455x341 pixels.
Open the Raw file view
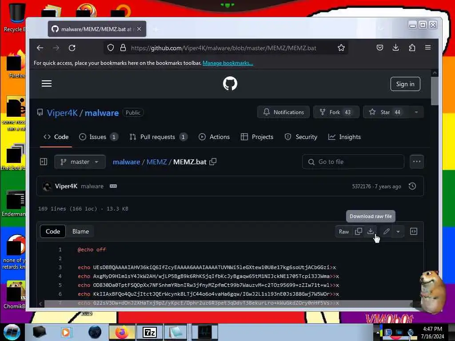[x=344, y=231]
